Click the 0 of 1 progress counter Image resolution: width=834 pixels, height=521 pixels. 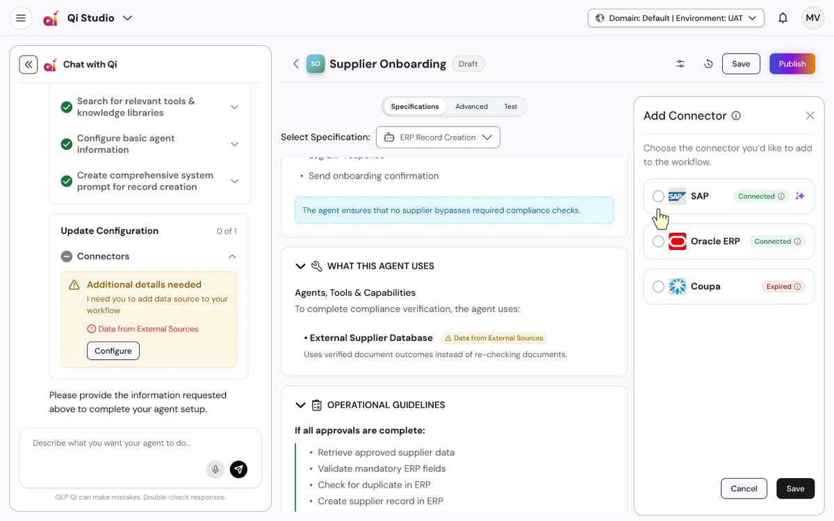pos(227,231)
